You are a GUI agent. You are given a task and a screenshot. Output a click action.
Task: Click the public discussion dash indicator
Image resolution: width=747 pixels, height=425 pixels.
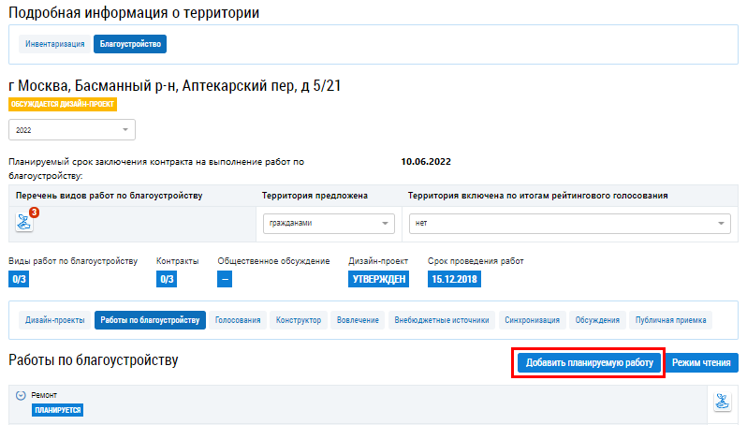[x=225, y=279]
